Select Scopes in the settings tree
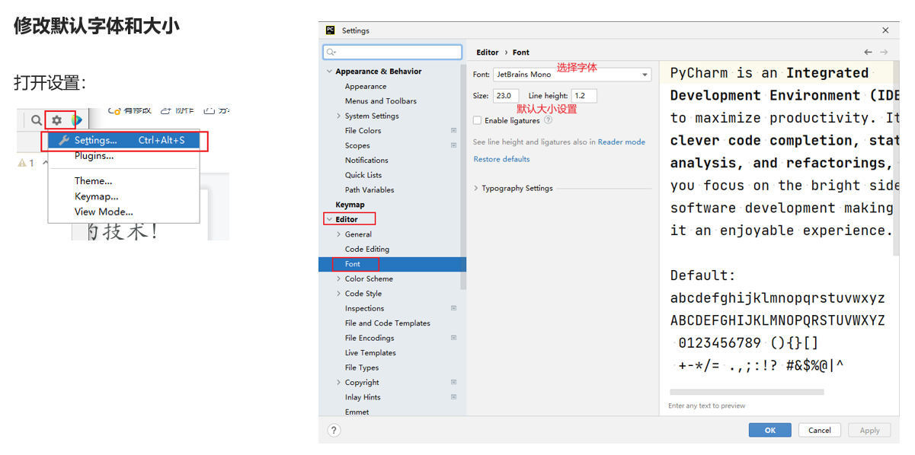The image size is (915, 455). pos(357,145)
